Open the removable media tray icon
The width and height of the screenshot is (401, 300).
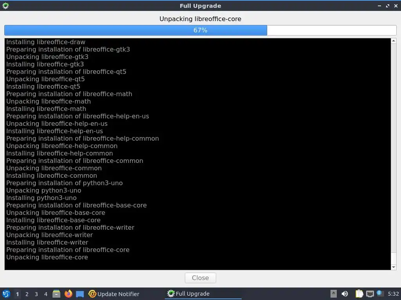tap(334, 294)
